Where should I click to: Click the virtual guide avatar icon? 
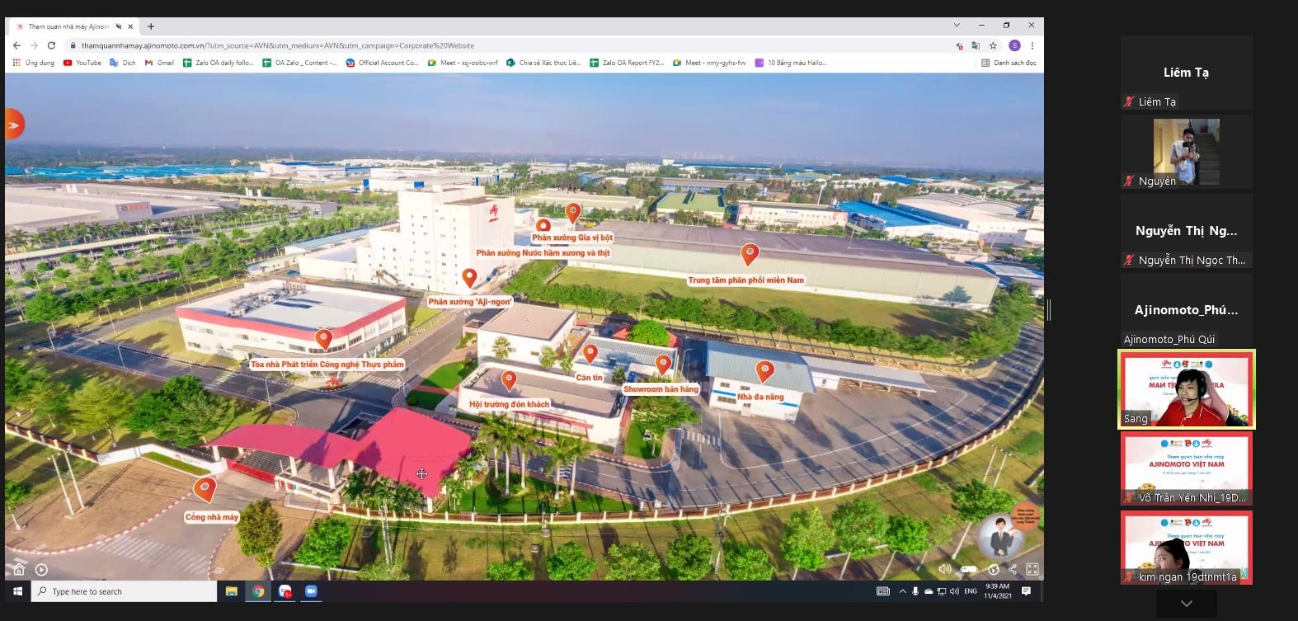(1001, 535)
